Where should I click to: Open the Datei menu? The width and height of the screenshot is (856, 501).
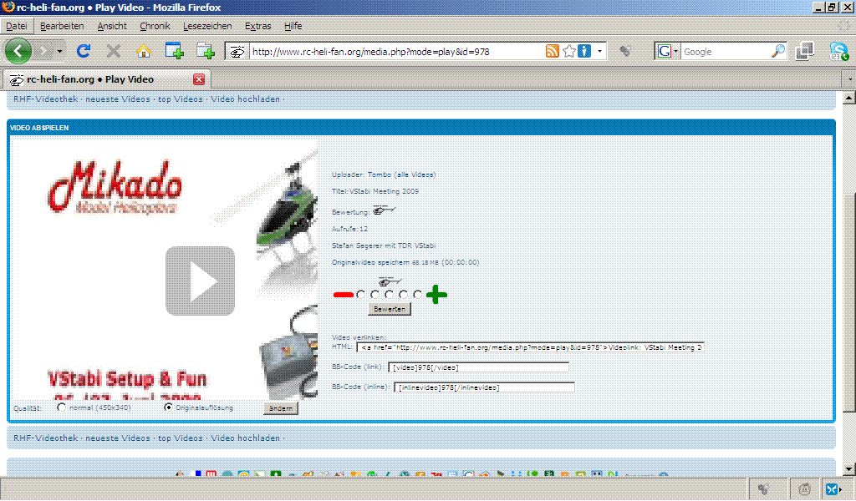pyautogui.click(x=17, y=26)
